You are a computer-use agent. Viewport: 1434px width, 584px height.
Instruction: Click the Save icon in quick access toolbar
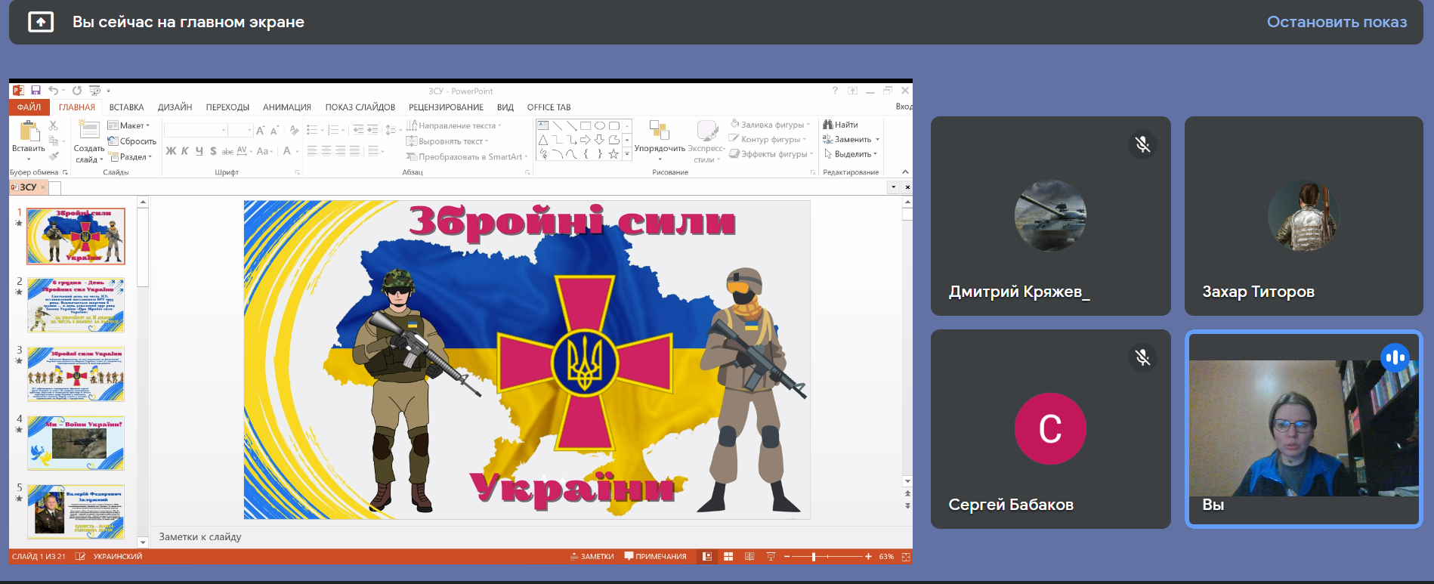pos(36,91)
